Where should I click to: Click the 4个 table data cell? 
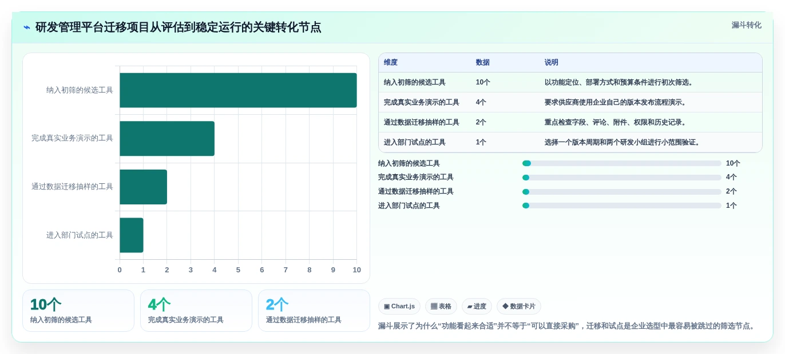tap(481, 102)
